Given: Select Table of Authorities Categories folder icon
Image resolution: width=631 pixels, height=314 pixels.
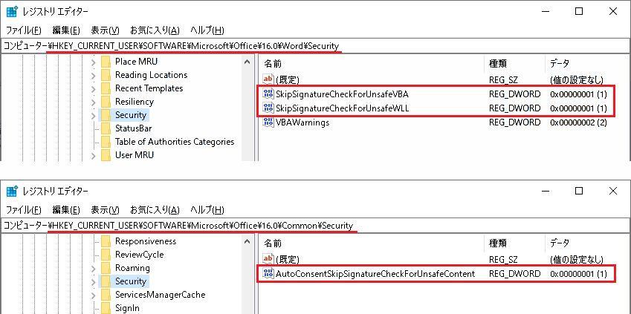Looking at the screenshot, I should [x=106, y=142].
